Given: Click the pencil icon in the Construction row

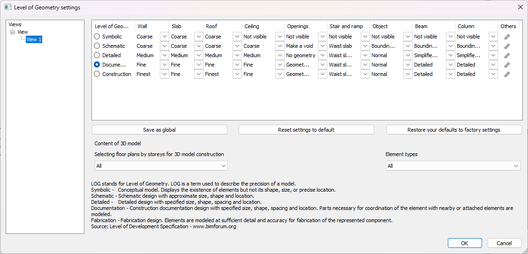Looking at the screenshot, I should point(507,74).
